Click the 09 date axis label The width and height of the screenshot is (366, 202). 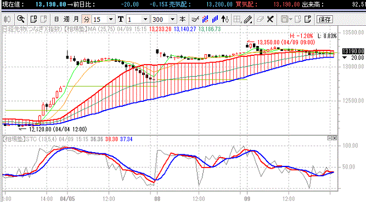(247, 199)
